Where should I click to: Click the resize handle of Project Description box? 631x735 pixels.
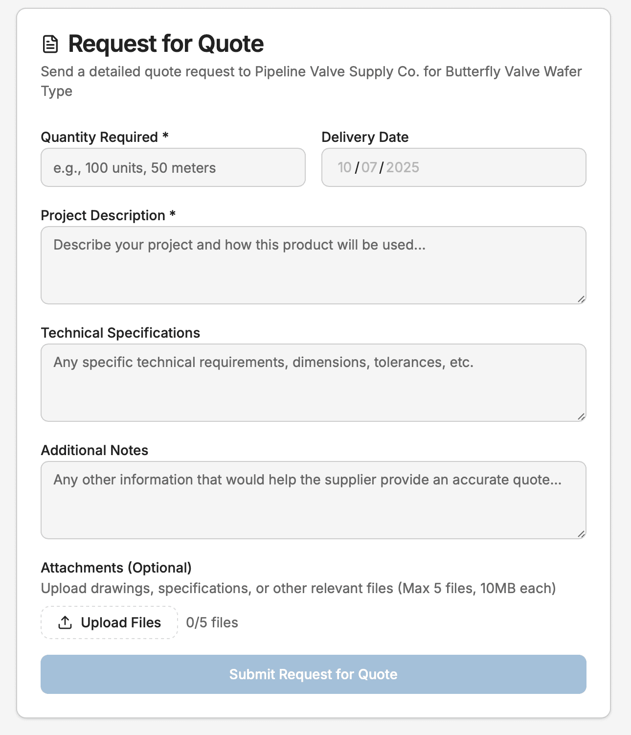click(x=581, y=299)
